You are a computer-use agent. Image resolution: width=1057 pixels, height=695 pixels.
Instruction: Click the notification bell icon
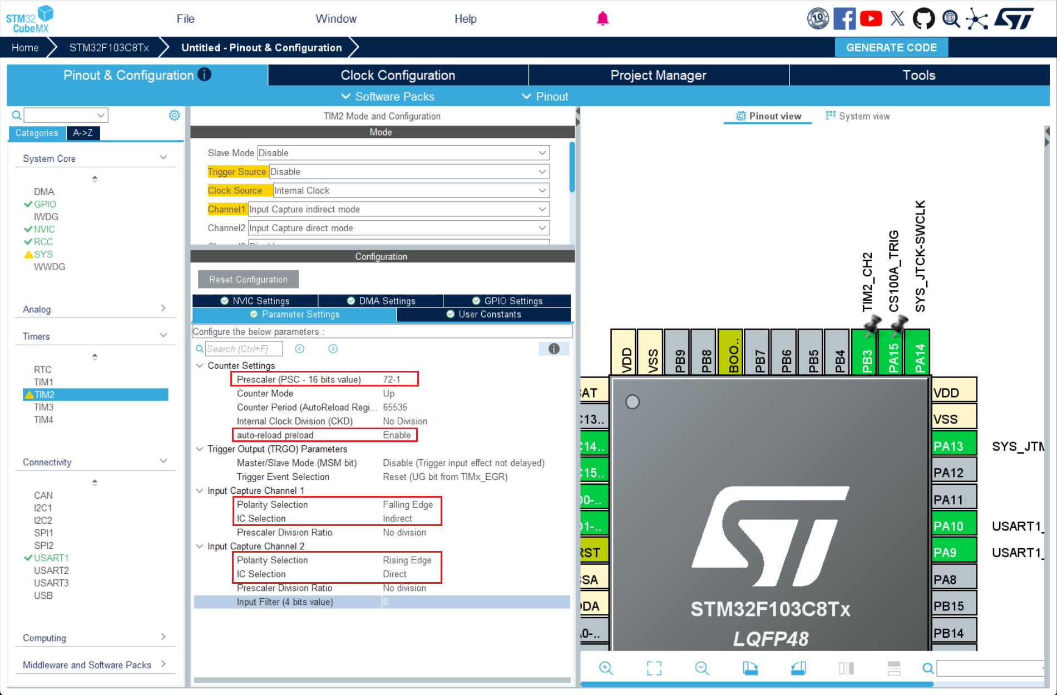coord(602,19)
